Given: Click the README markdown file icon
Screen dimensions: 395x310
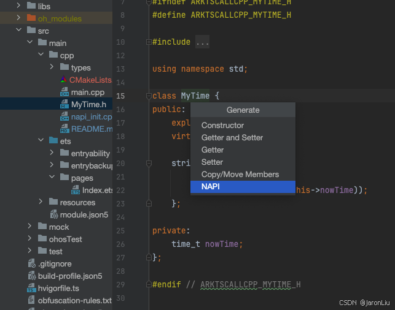Looking at the screenshot, I should [x=65, y=129].
